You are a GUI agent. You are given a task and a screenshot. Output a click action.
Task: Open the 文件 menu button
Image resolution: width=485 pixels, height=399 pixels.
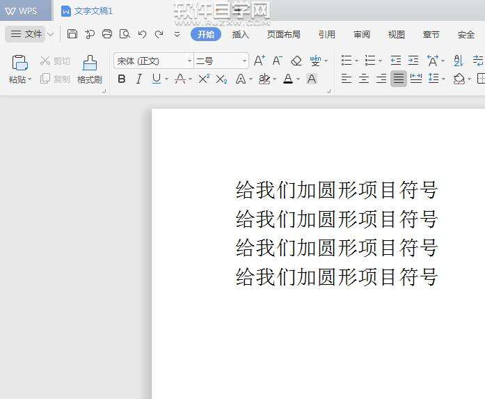point(26,33)
